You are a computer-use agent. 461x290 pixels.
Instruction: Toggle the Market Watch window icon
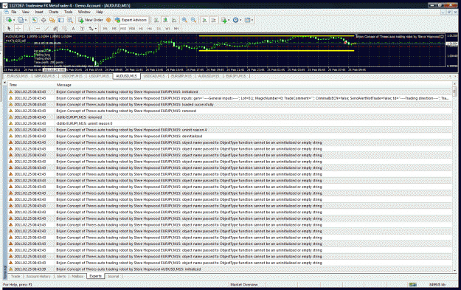coord(35,20)
